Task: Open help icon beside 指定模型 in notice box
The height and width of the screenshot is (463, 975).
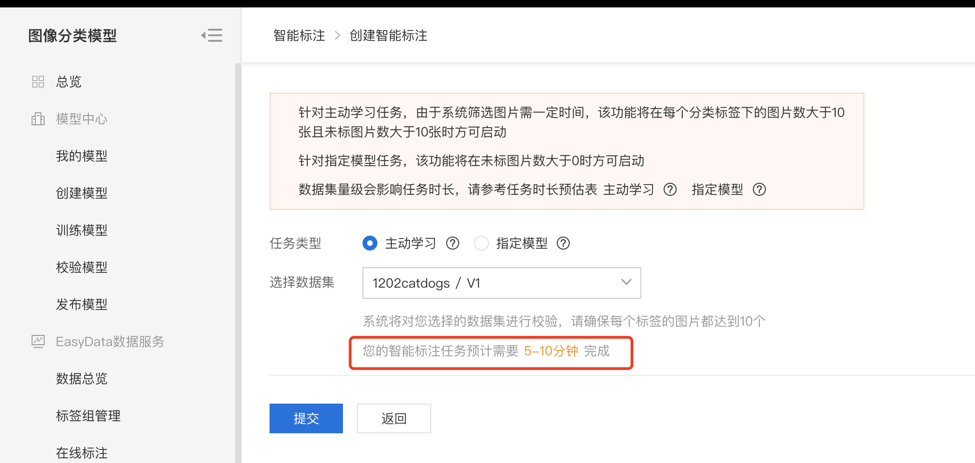Action: pyautogui.click(x=759, y=190)
